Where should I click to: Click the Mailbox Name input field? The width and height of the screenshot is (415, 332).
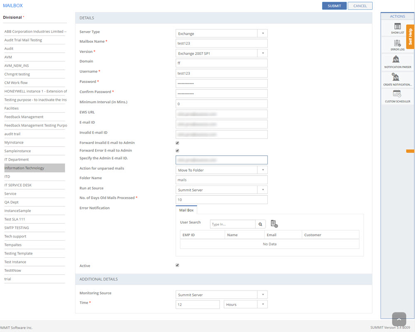coord(222,43)
